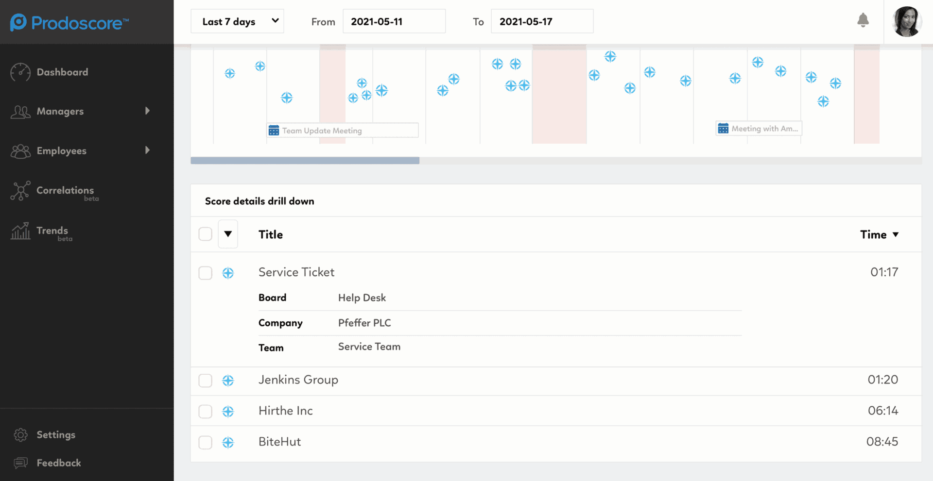This screenshot has width=933, height=481.
Task: Sort by Time column arrow
Action: click(896, 234)
